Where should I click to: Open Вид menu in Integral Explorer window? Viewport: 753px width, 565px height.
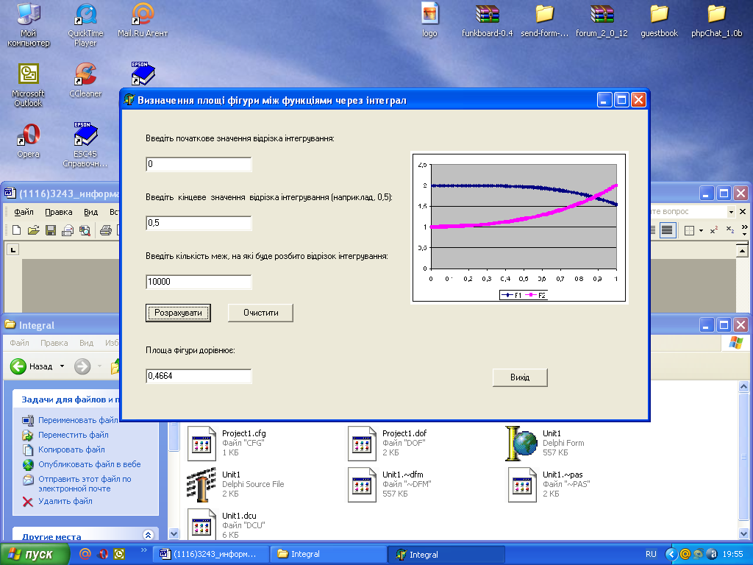[x=87, y=343]
